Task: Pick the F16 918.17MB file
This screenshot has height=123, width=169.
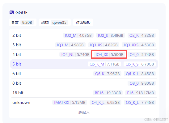Action: (141, 93)
